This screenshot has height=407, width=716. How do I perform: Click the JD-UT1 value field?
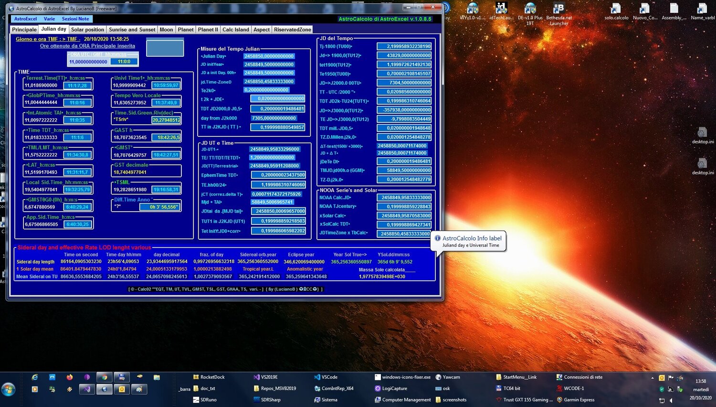tap(275, 149)
